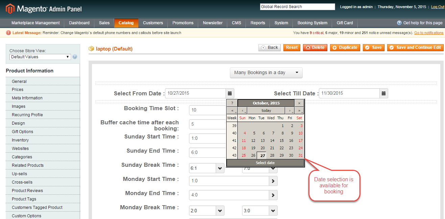Select October 15 in the calendar
445x219 pixels.
pos(281,140)
